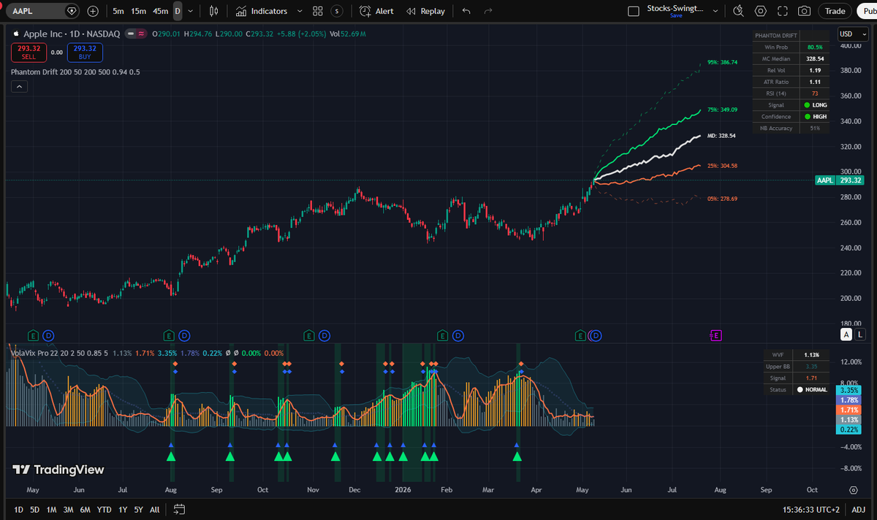Click the Publish button
This screenshot has height=520, width=877.
(867, 11)
